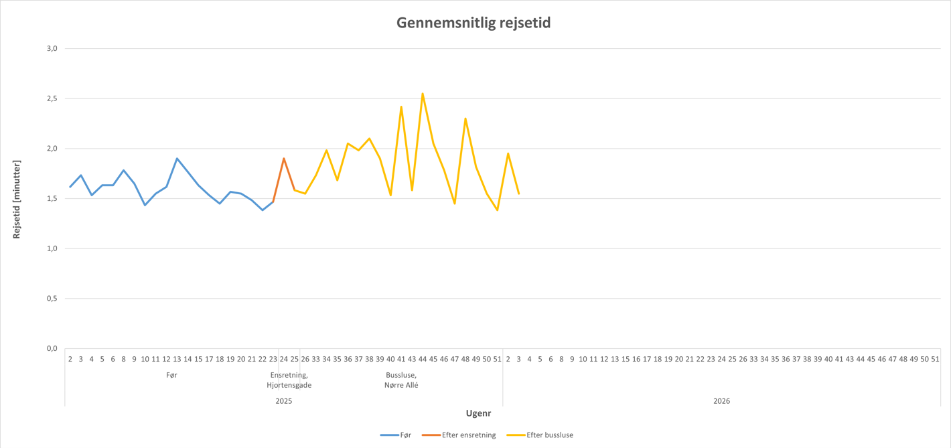Select the 2026 year label below the axis
Viewport: 951px width, 448px height.
click(721, 401)
